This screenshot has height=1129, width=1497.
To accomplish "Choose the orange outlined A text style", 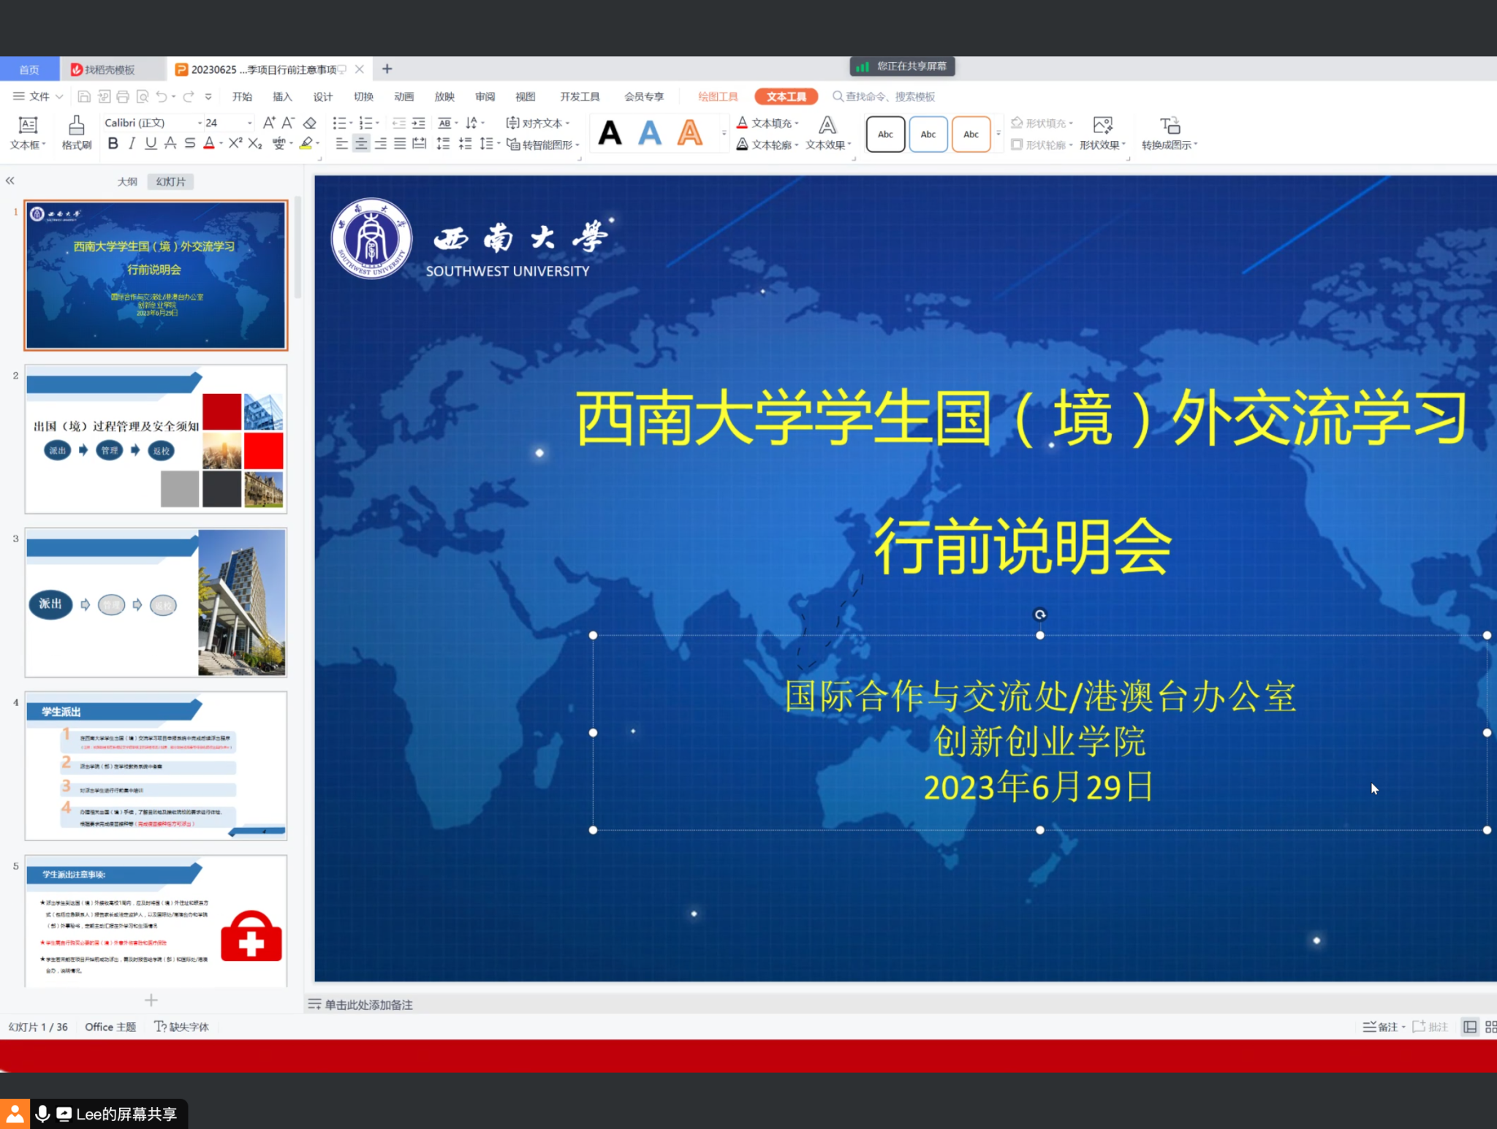I will [689, 133].
